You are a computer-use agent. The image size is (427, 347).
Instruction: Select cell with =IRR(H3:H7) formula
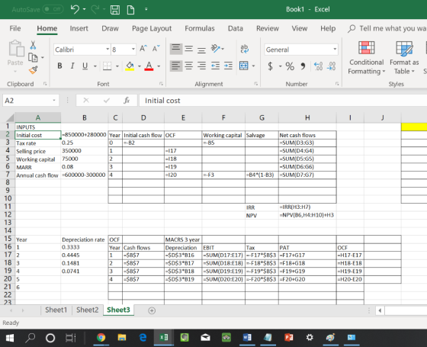tap(307, 207)
